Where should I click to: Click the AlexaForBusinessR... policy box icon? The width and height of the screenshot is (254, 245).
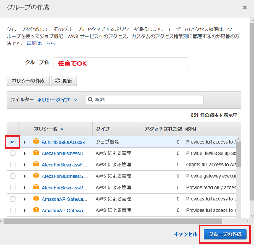(x=36, y=187)
